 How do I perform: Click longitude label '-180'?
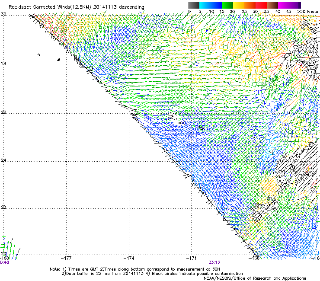4,258
